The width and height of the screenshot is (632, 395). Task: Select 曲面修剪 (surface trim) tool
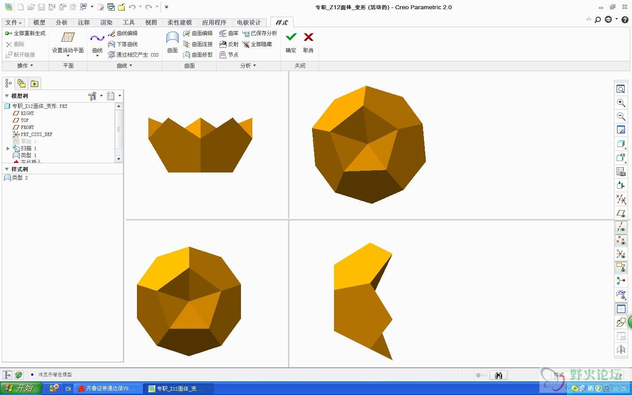(x=197, y=55)
